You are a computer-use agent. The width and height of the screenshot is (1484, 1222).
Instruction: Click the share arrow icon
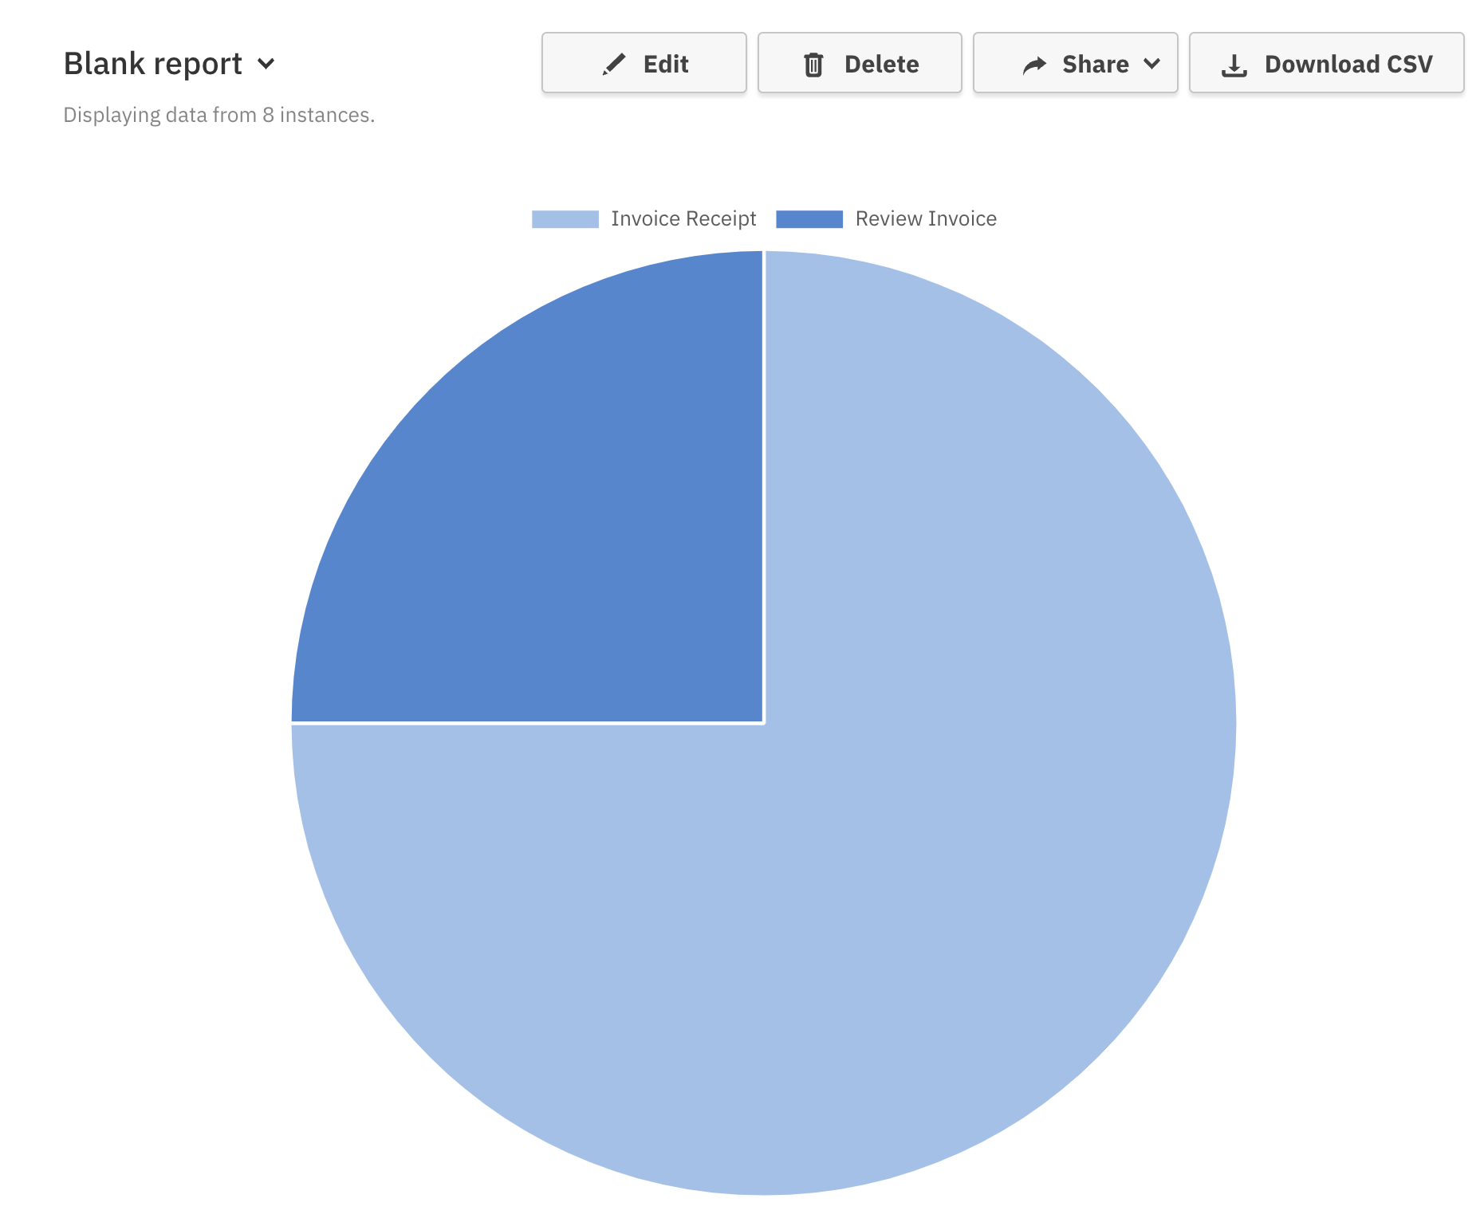(x=1034, y=65)
